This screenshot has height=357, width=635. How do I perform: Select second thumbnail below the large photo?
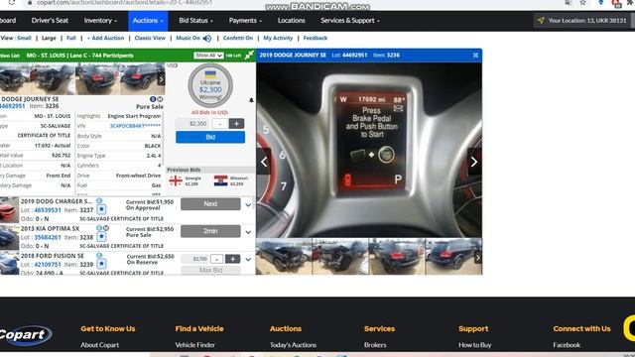click(340, 257)
